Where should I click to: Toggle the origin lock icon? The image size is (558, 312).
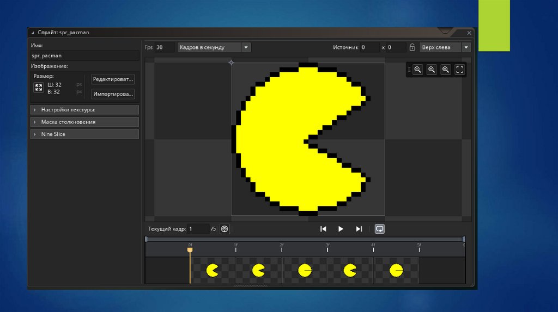[412, 47]
